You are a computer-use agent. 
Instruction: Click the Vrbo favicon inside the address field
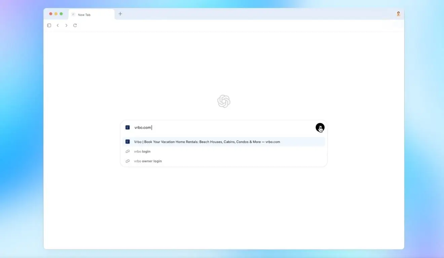point(127,127)
